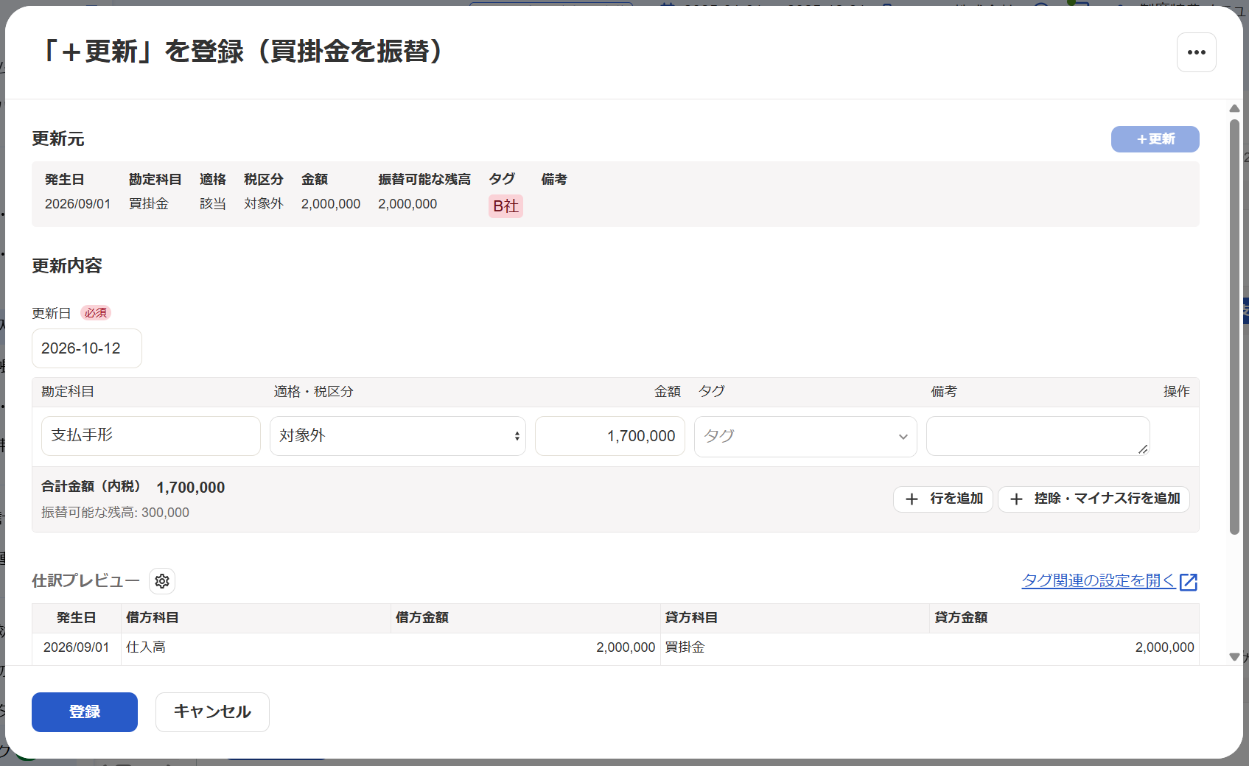Click the scrollbar down arrow

coord(1234,657)
